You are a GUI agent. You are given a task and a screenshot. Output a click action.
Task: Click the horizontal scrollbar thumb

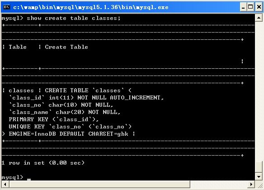99,184
